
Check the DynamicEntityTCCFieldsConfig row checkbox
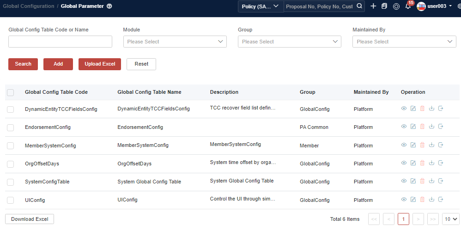coord(10,109)
